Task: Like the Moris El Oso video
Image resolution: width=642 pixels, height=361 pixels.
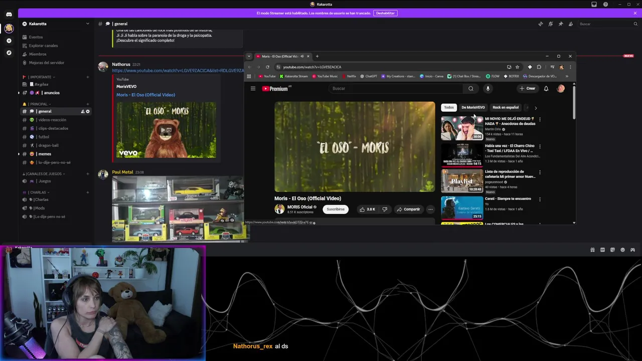Action: [367, 209]
